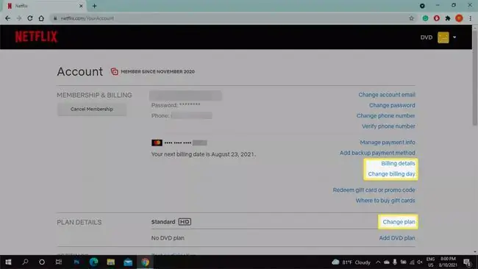Click the page vertical scrollbar
The width and height of the screenshot is (478, 269).
(x=475, y=140)
